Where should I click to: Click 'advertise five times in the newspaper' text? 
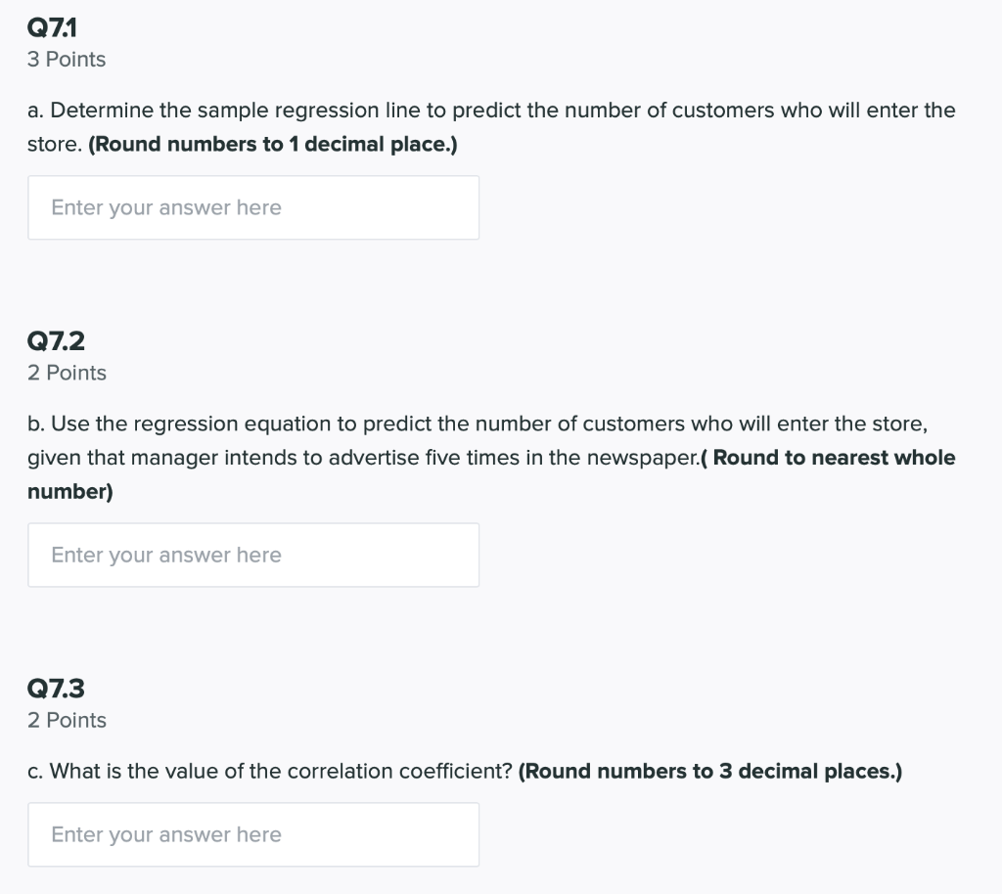click(515, 458)
